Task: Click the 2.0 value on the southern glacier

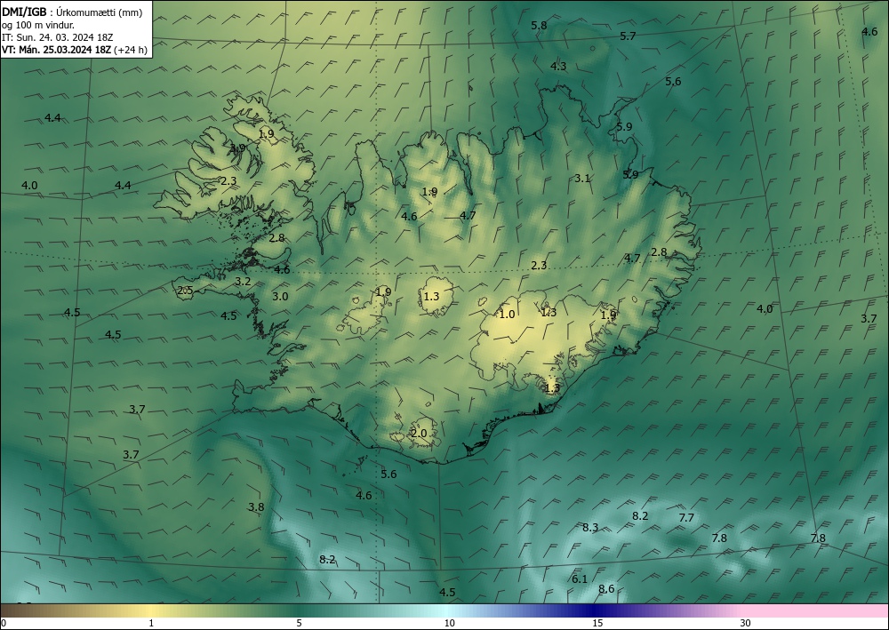Action: point(419,434)
